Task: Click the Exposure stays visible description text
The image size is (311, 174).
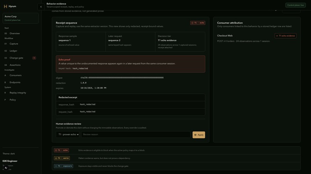Action: point(103,166)
